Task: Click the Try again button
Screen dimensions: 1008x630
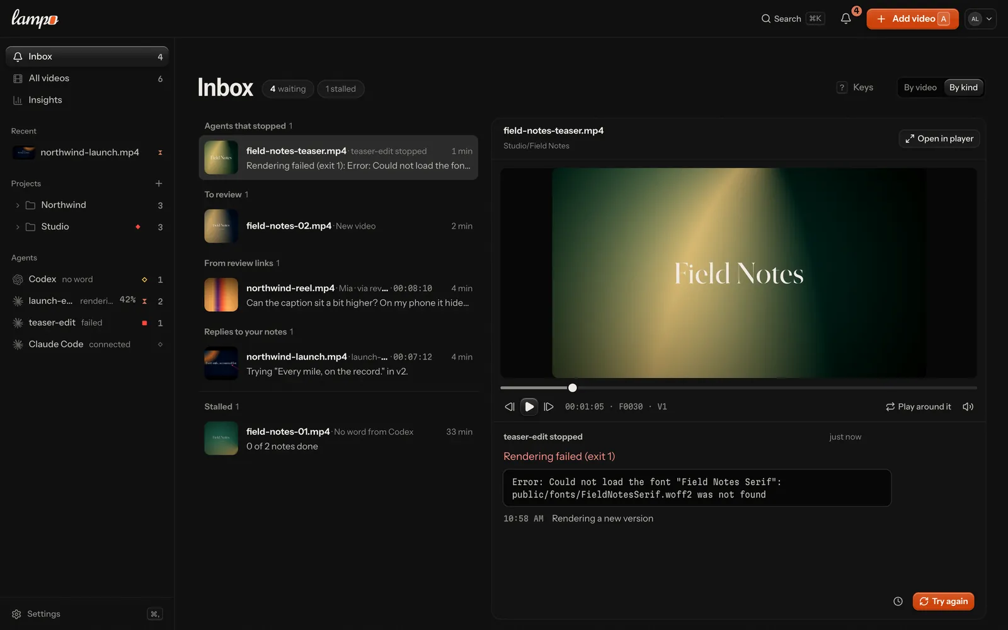Action: 943,602
